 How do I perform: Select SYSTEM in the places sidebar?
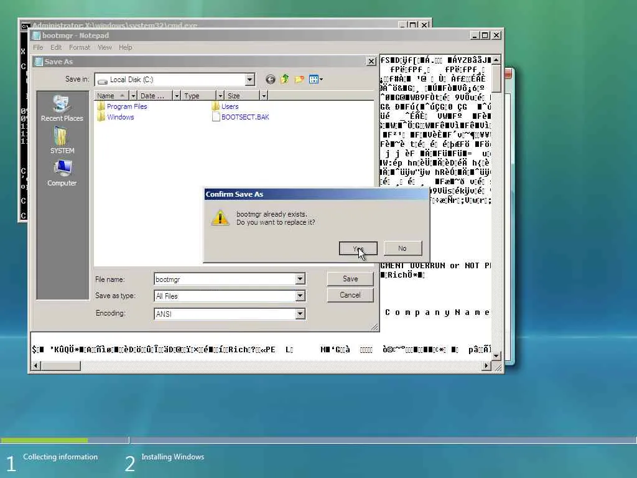pyautogui.click(x=62, y=141)
